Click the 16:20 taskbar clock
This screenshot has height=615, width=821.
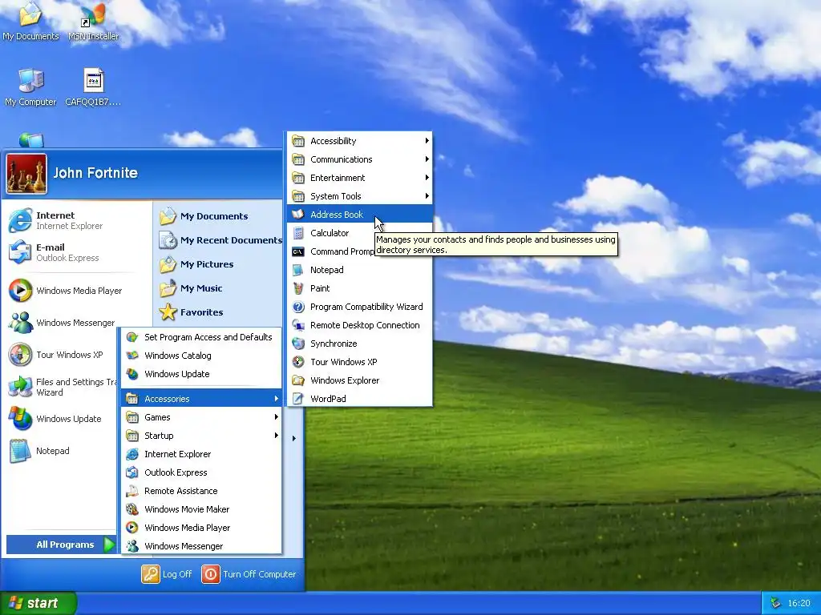799,603
